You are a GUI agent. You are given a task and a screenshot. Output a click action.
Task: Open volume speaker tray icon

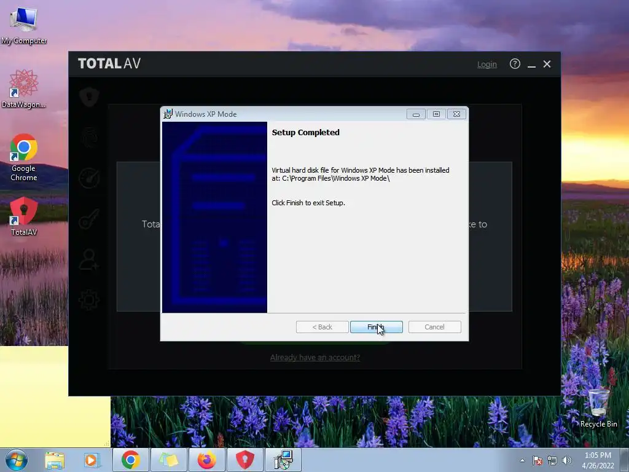click(x=567, y=460)
